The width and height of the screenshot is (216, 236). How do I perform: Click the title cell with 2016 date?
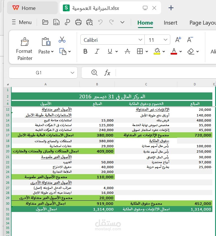coord(112,96)
